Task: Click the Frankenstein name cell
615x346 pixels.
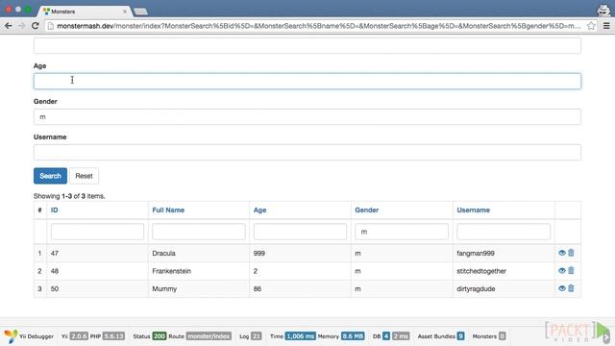Action: point(199,271)
